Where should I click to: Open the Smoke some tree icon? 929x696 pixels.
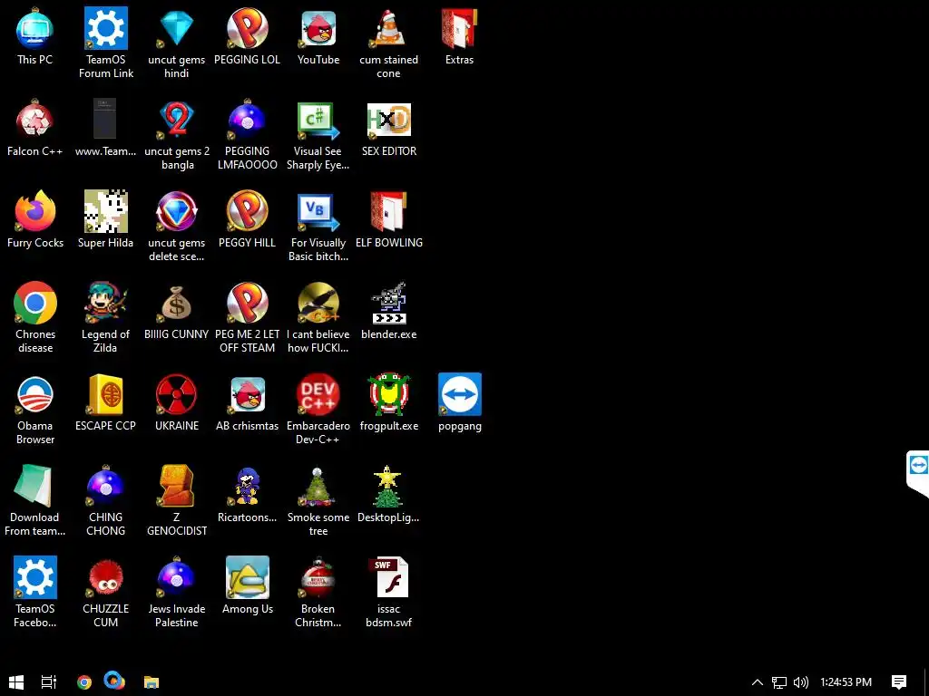tap(318, 486)
